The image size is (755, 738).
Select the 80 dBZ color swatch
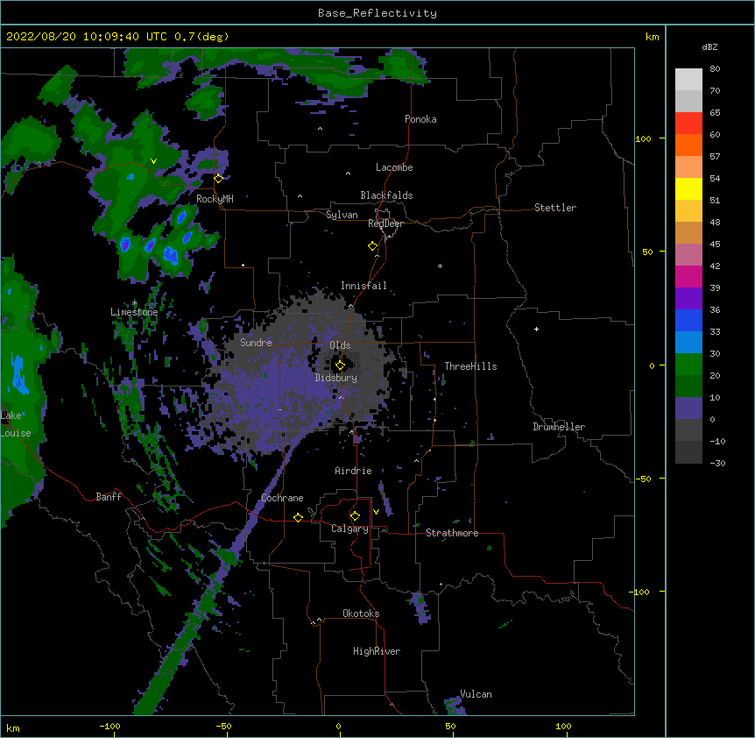(688, 79)
